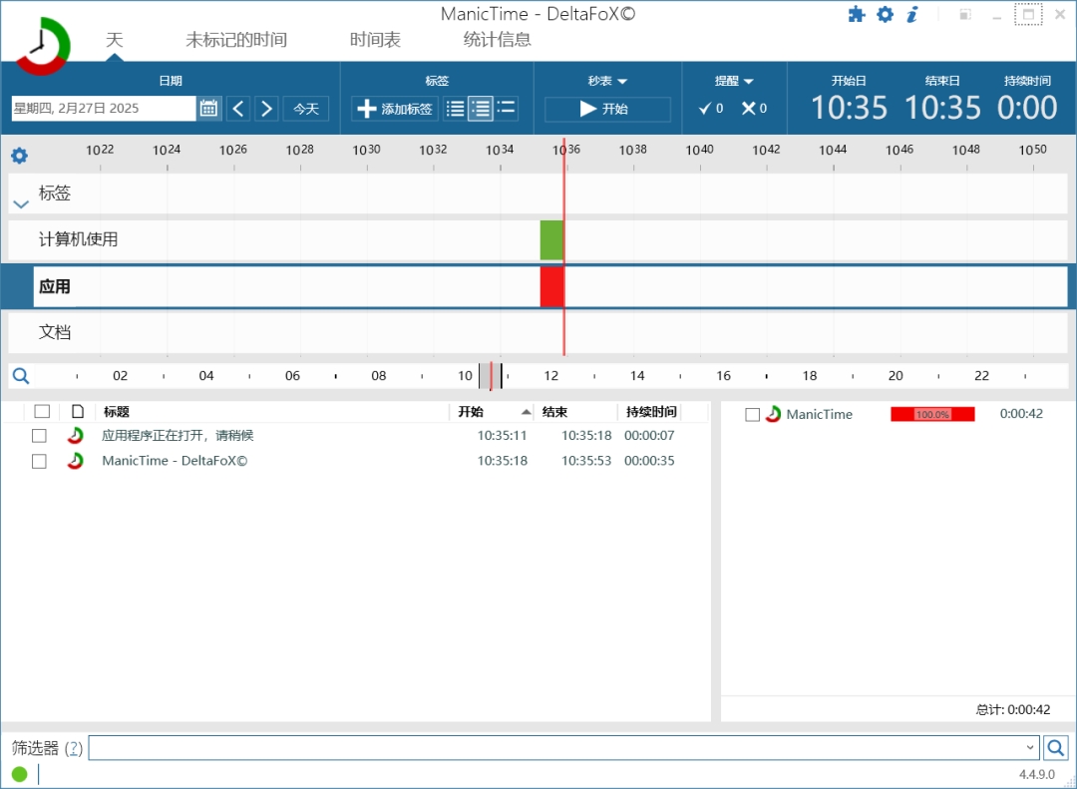The height and width of the screenshot is (789, 1077).
Task: Select the 文档 timeline row label
Action: [x=54, y=332]
